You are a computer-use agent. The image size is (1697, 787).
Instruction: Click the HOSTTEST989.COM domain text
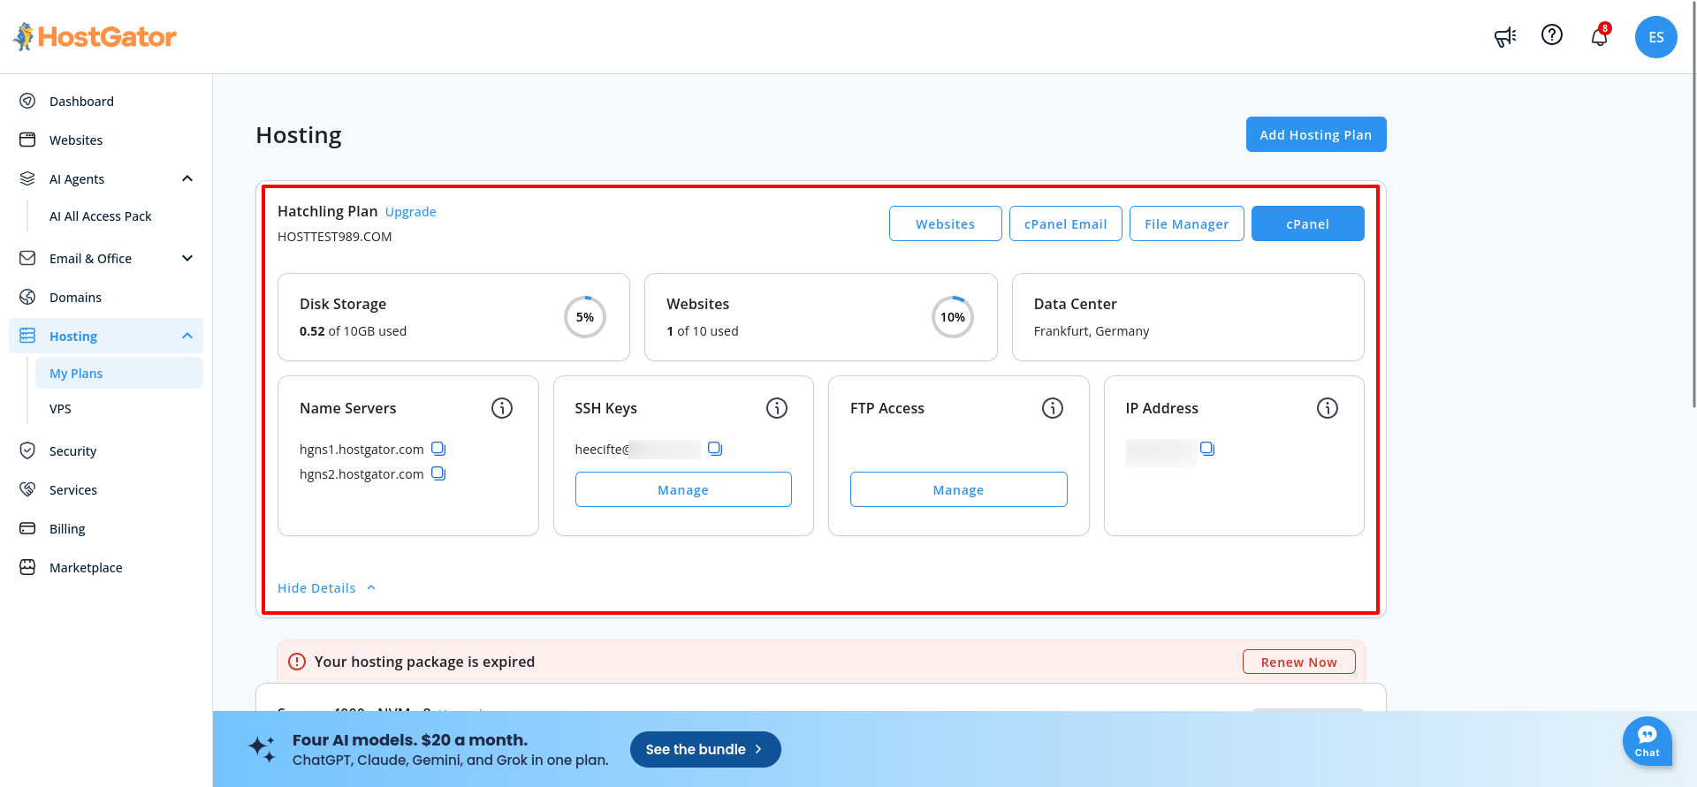[x=335, y=237]
